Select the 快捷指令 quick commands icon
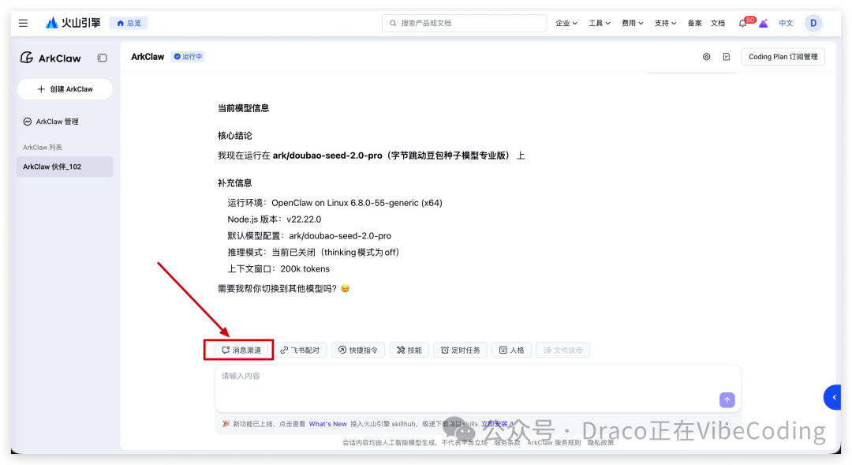This screenshot has height=465, width=852. coord(357,350)
